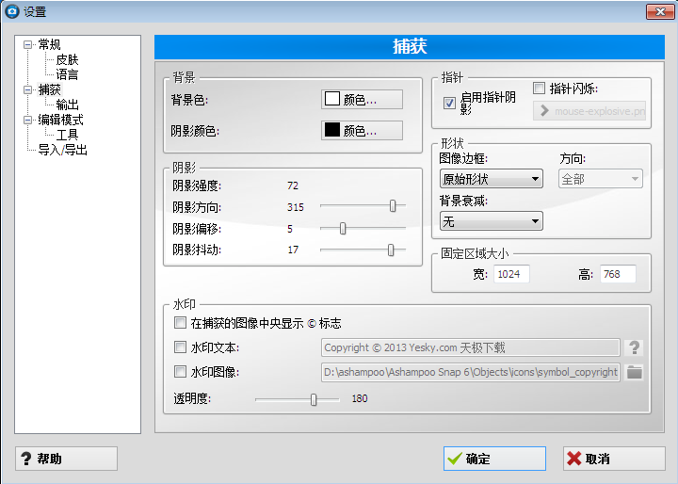Enable the 水印文本 checkbox

point(180,347)
